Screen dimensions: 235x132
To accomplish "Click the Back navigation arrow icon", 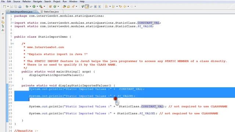I will [x=125, y=7].
